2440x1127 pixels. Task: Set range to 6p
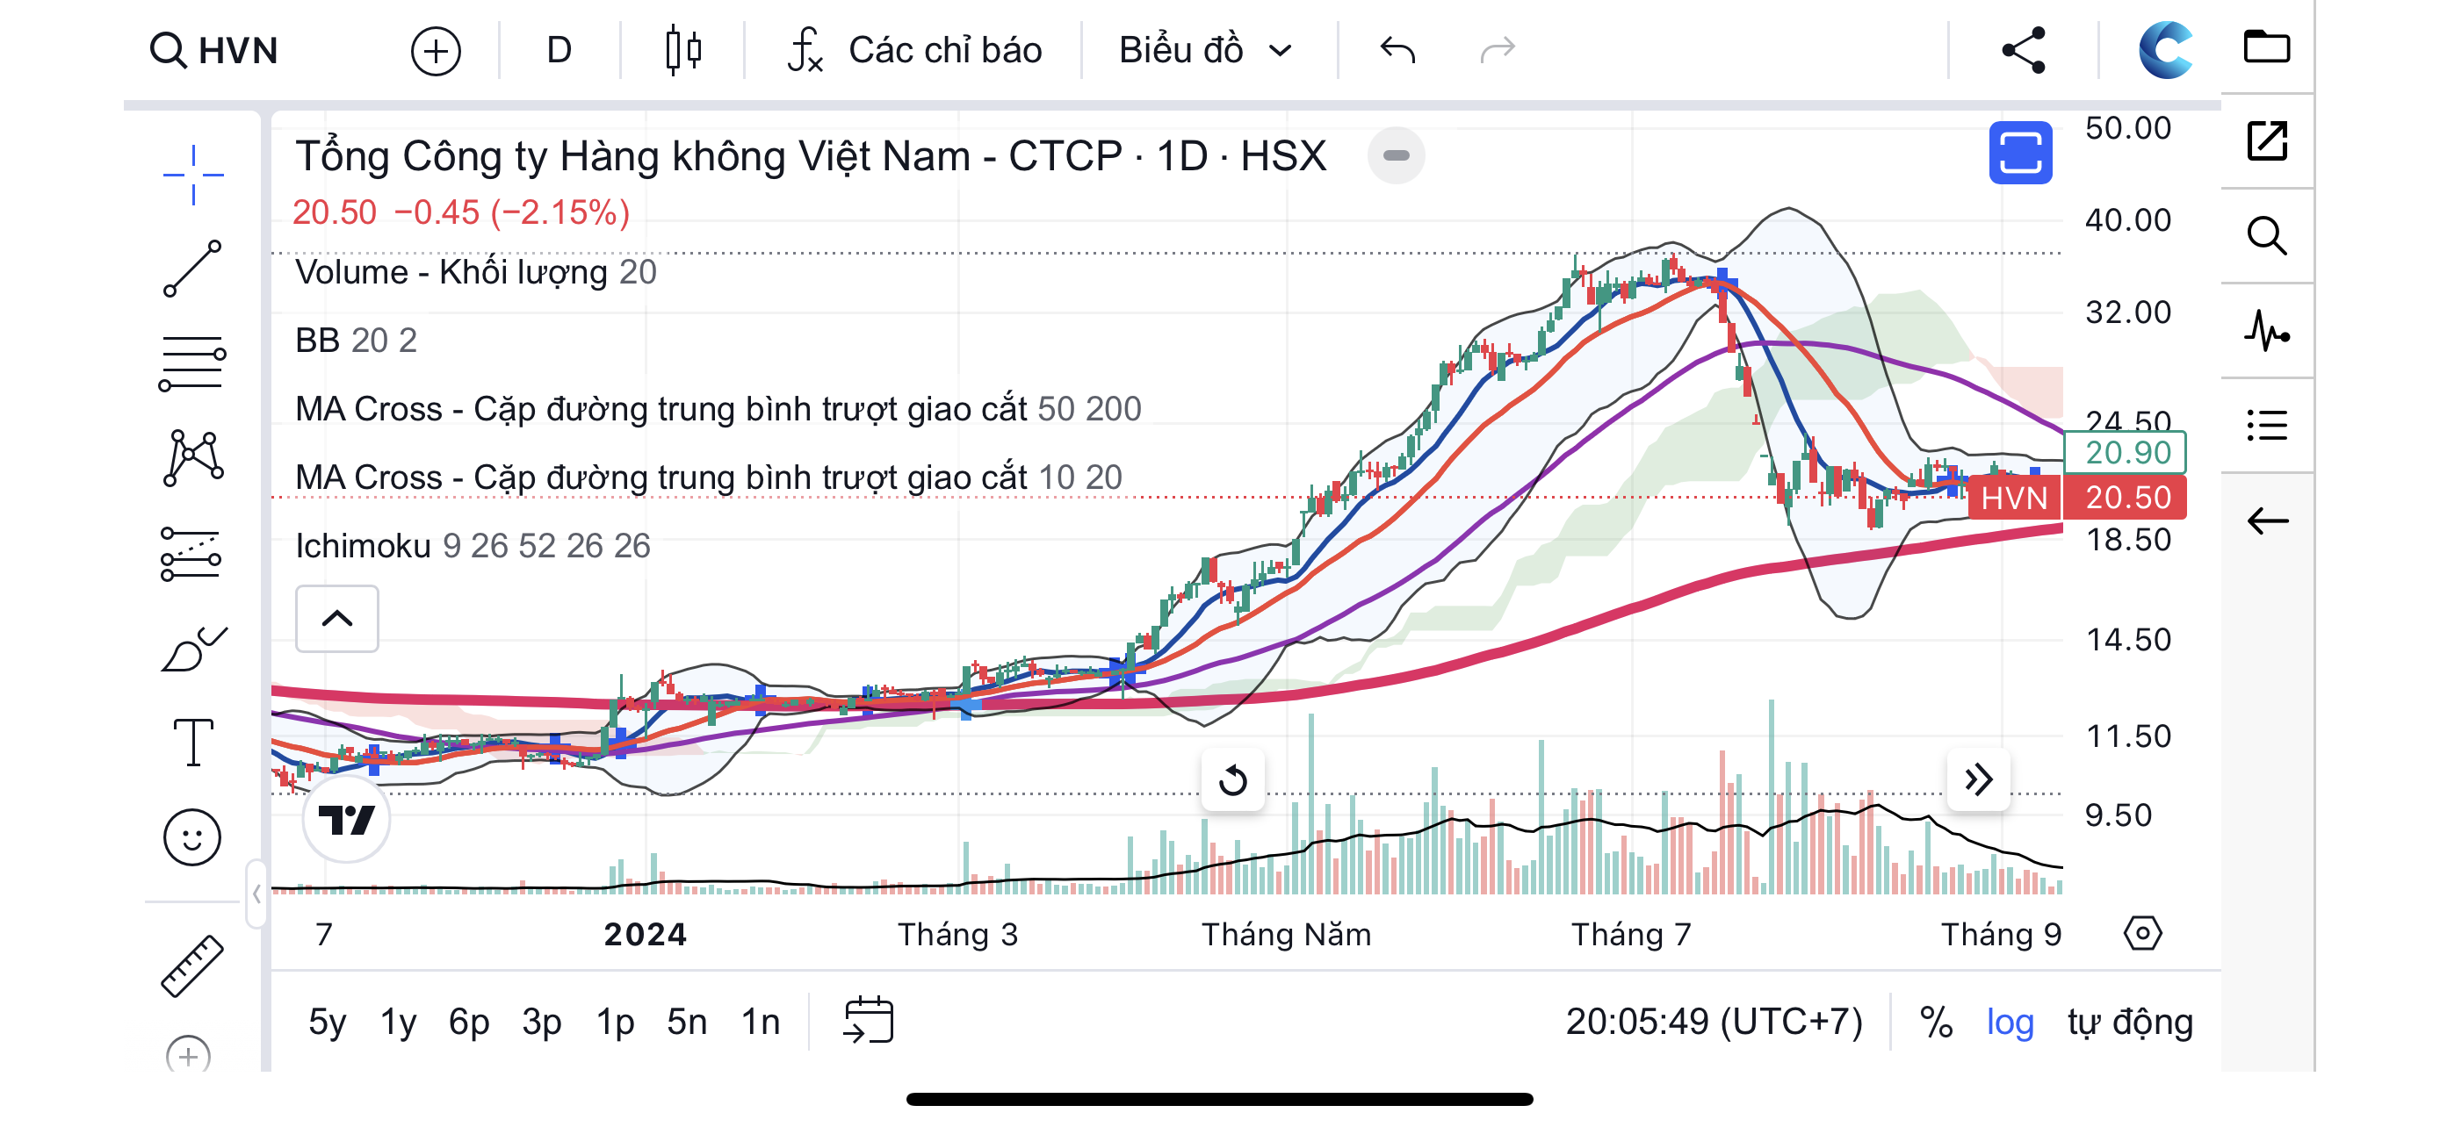coord(469,1021)
